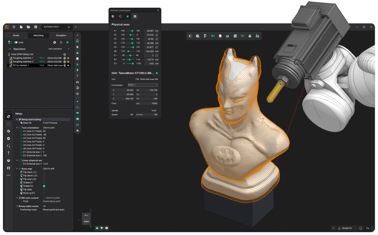Toggle the Links switch
378x235 pixels.
(16, 42)
